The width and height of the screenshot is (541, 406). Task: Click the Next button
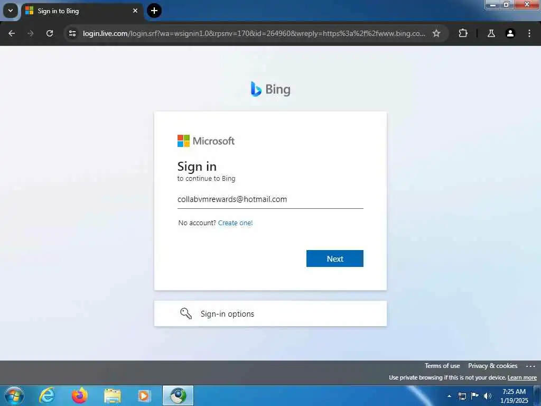[x=334, y=259]
